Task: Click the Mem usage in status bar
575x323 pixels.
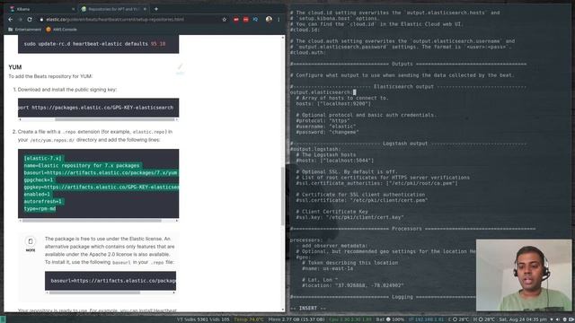Action: pyautogui.click(x=296, y=319)
